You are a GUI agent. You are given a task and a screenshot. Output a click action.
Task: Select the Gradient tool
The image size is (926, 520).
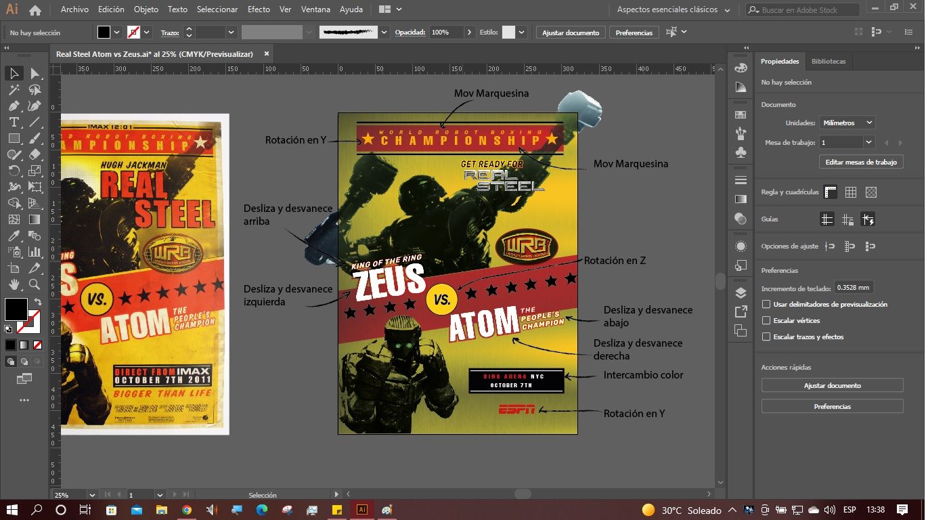pos(35,219)
